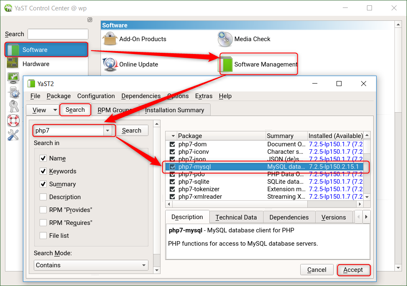Toggle the php7-sqlite package checkbox
The width and height of the screenshot is (407, 286).
172,182
